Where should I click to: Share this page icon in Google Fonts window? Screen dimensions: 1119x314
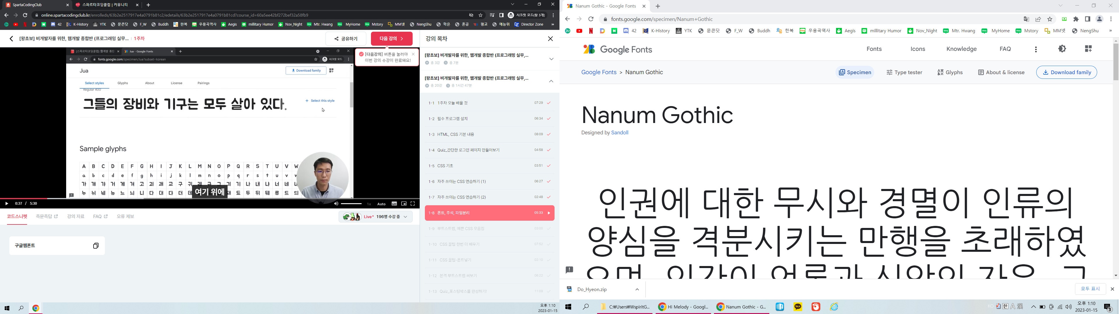[x=1038, y=19]
